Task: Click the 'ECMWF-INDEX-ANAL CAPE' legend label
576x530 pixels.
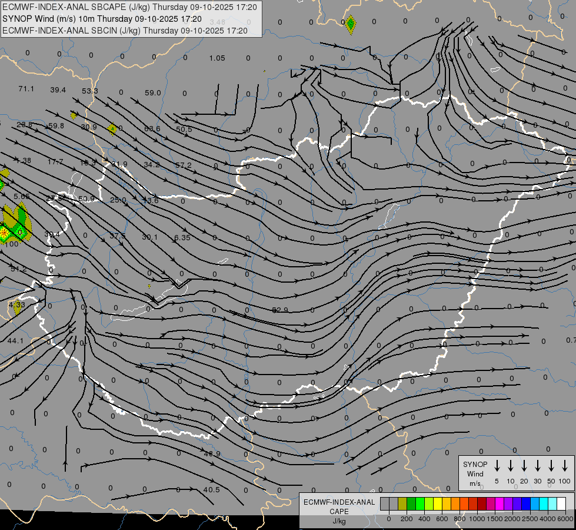Action: pyautogui.click(x=339, y=506)
